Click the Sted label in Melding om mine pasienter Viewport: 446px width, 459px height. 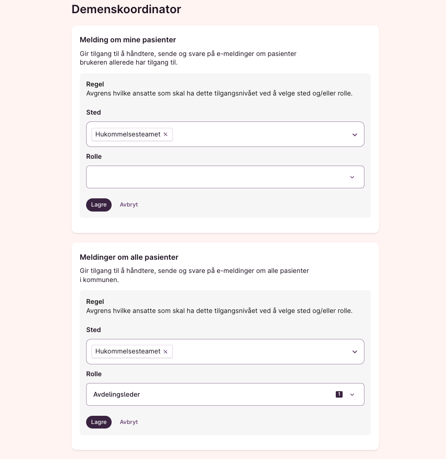93,112
